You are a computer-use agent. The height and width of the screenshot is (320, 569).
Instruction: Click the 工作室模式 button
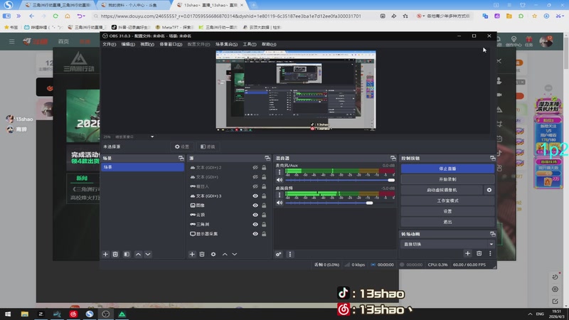[447, 201]
